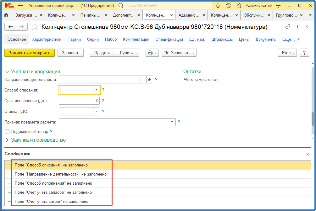Screen dimensions: 316x211
Task: Click Записать и закрыть
Action: click(30, 53)
